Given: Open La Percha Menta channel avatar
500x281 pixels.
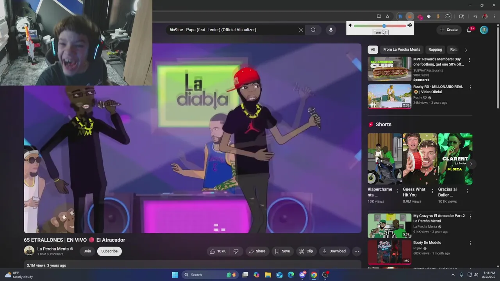Looking at the screenshot, I should coord(29,251).
